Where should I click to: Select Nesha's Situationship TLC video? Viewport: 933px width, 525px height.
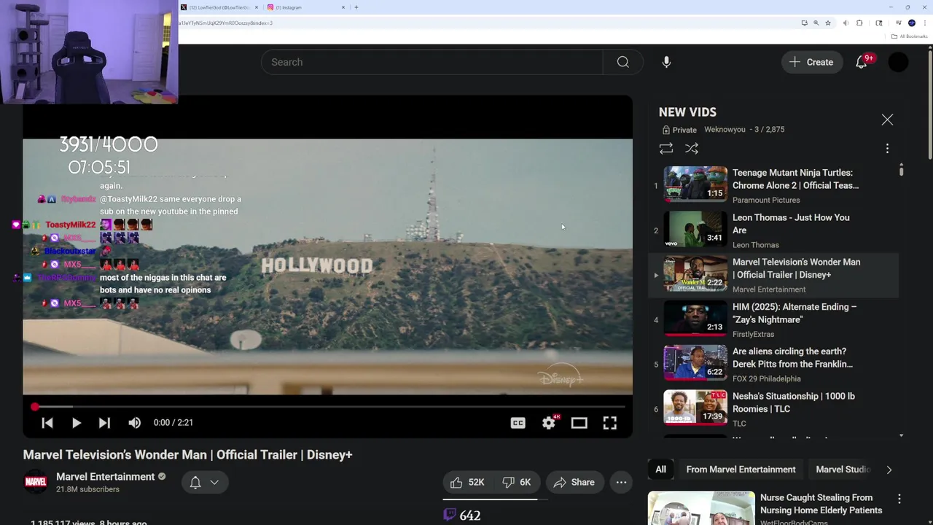tap(773, 408)
